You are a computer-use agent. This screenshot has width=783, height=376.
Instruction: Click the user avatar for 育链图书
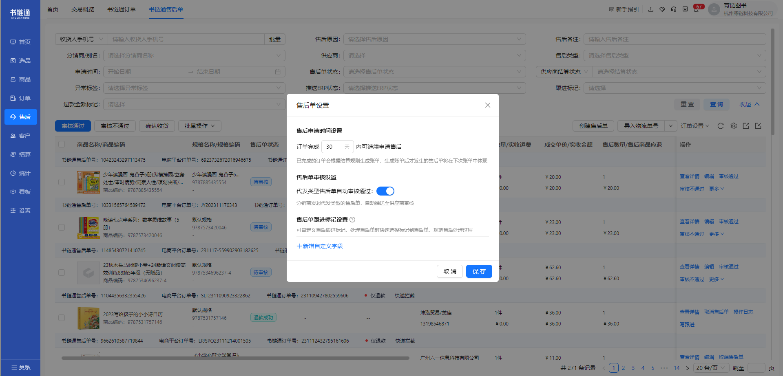[714, 9]
